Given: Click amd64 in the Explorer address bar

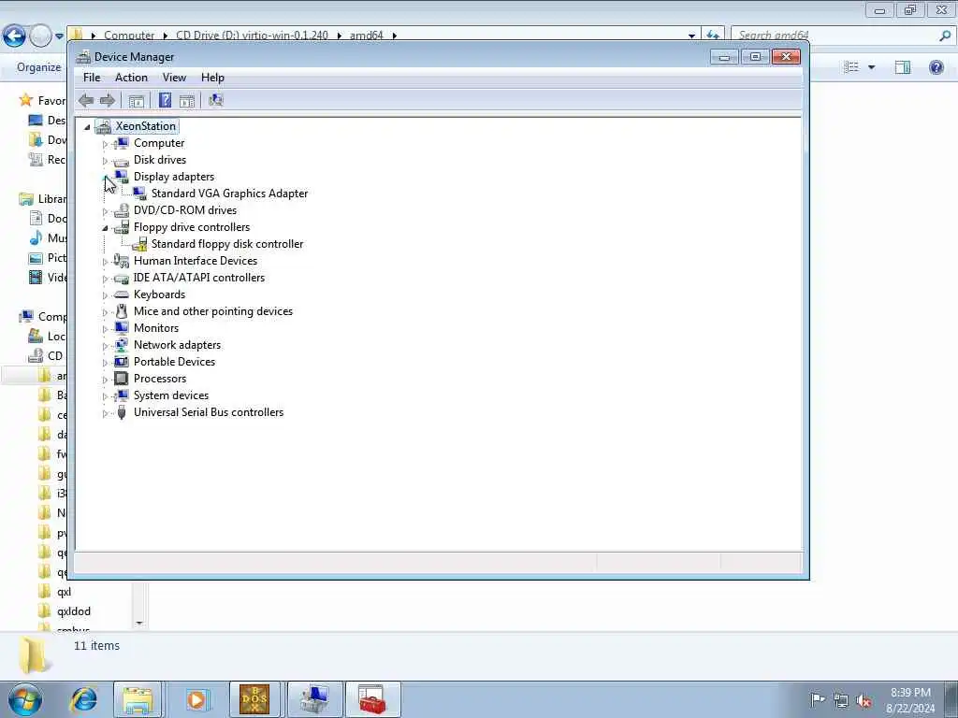Looking at the screenshot, I should [366, 35].
